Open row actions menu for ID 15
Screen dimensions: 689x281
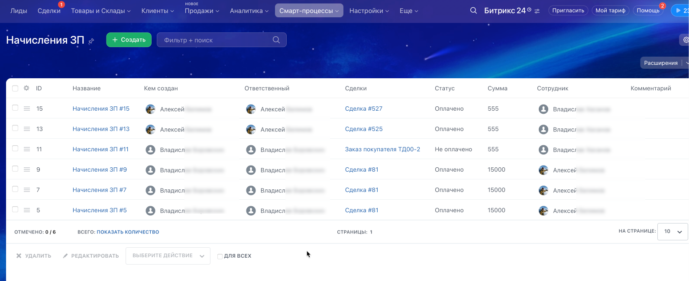click(27, 109)
